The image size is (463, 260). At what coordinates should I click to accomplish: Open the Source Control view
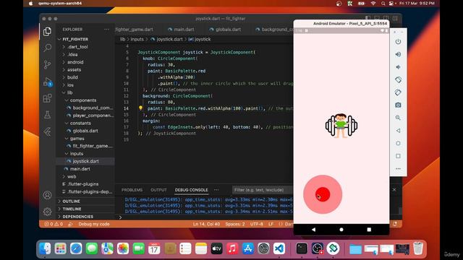47,64
